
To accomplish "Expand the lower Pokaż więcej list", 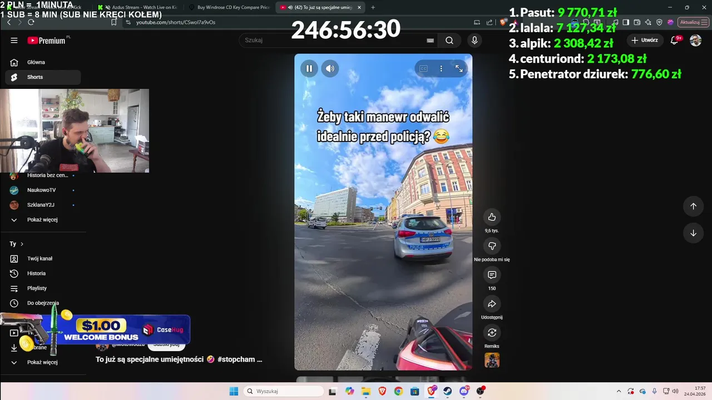I will (x=43, y=362).
